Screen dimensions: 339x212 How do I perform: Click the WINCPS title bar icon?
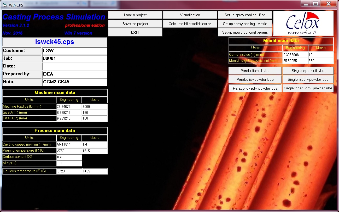point(4,5)
